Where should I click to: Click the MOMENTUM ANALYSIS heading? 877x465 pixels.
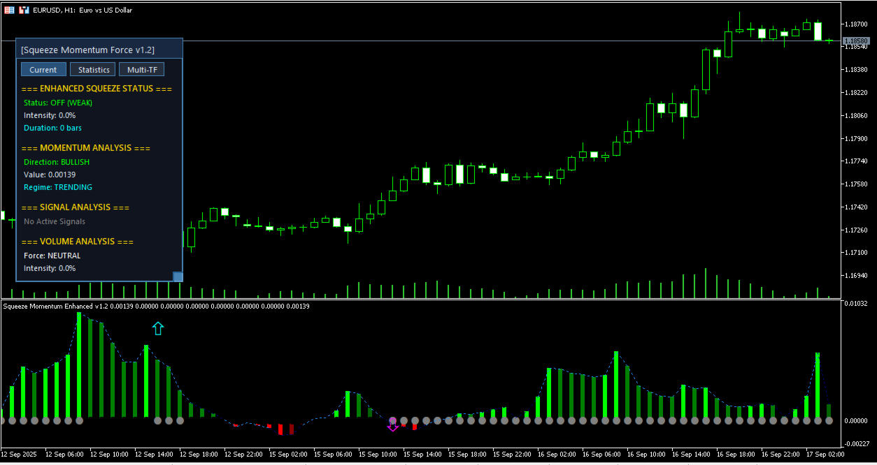(86, 148)
